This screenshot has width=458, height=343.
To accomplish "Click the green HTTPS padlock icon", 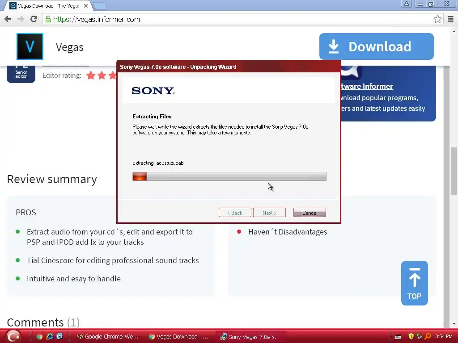I will pyautogui.click(x=48, y=19).
